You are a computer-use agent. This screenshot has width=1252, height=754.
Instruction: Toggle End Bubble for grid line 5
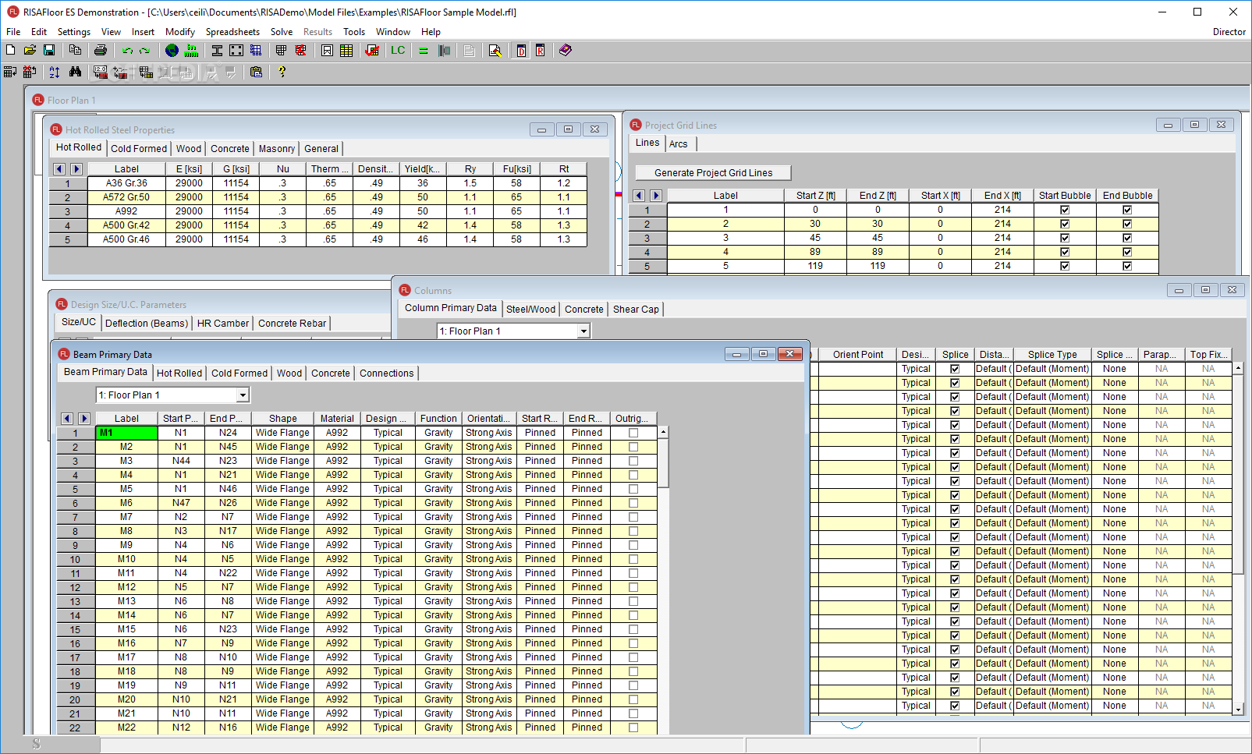[1127, 266]
